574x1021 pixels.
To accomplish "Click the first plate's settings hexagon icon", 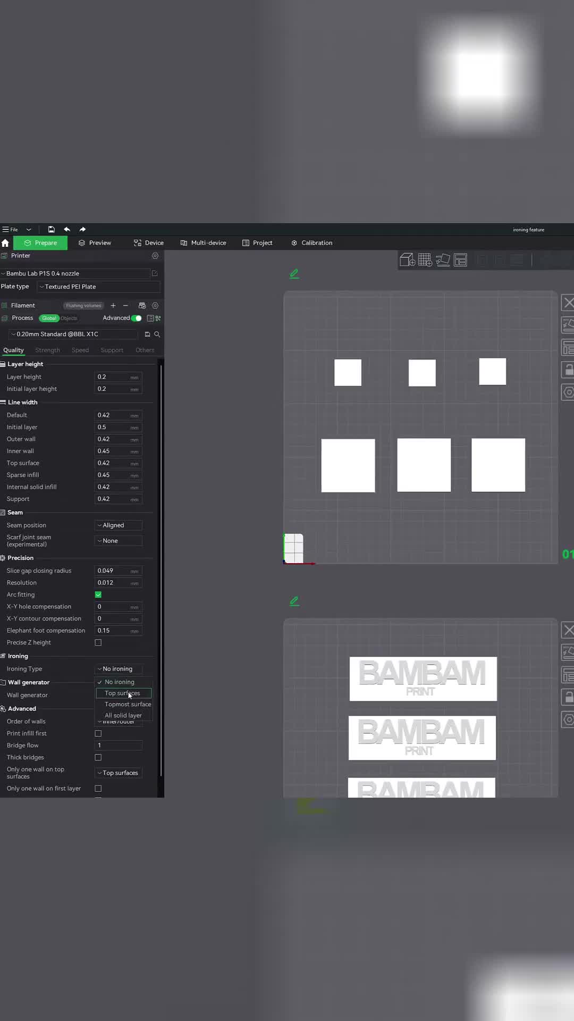I will coord(568,392).
